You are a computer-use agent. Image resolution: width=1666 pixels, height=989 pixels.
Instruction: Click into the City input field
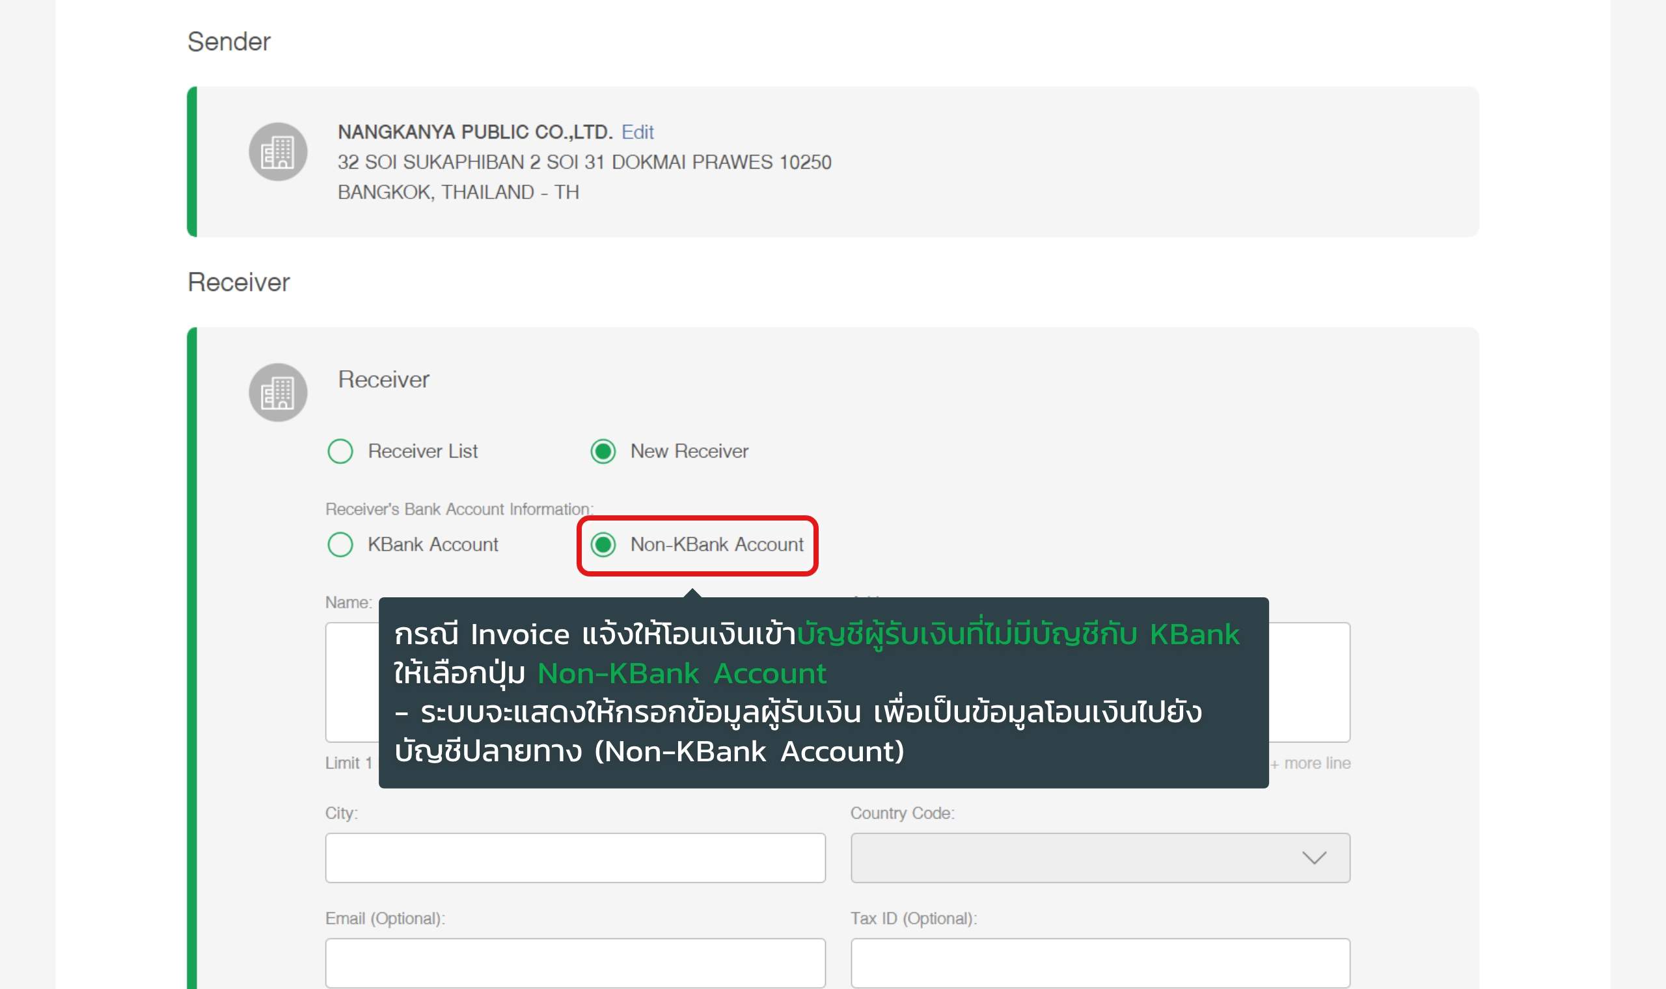pos(575,858)
